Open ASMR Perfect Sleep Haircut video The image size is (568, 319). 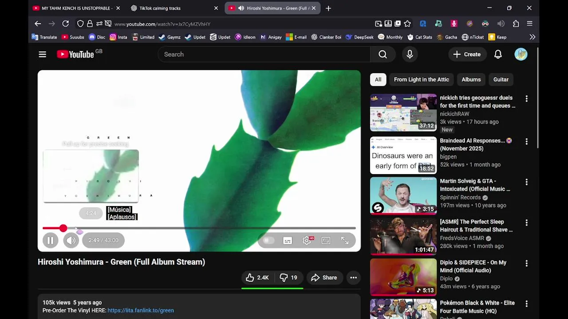click(403, 236)
